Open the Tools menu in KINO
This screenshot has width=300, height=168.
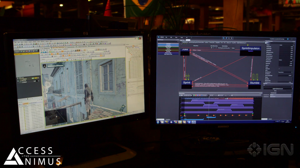click(x=181, y=37)
